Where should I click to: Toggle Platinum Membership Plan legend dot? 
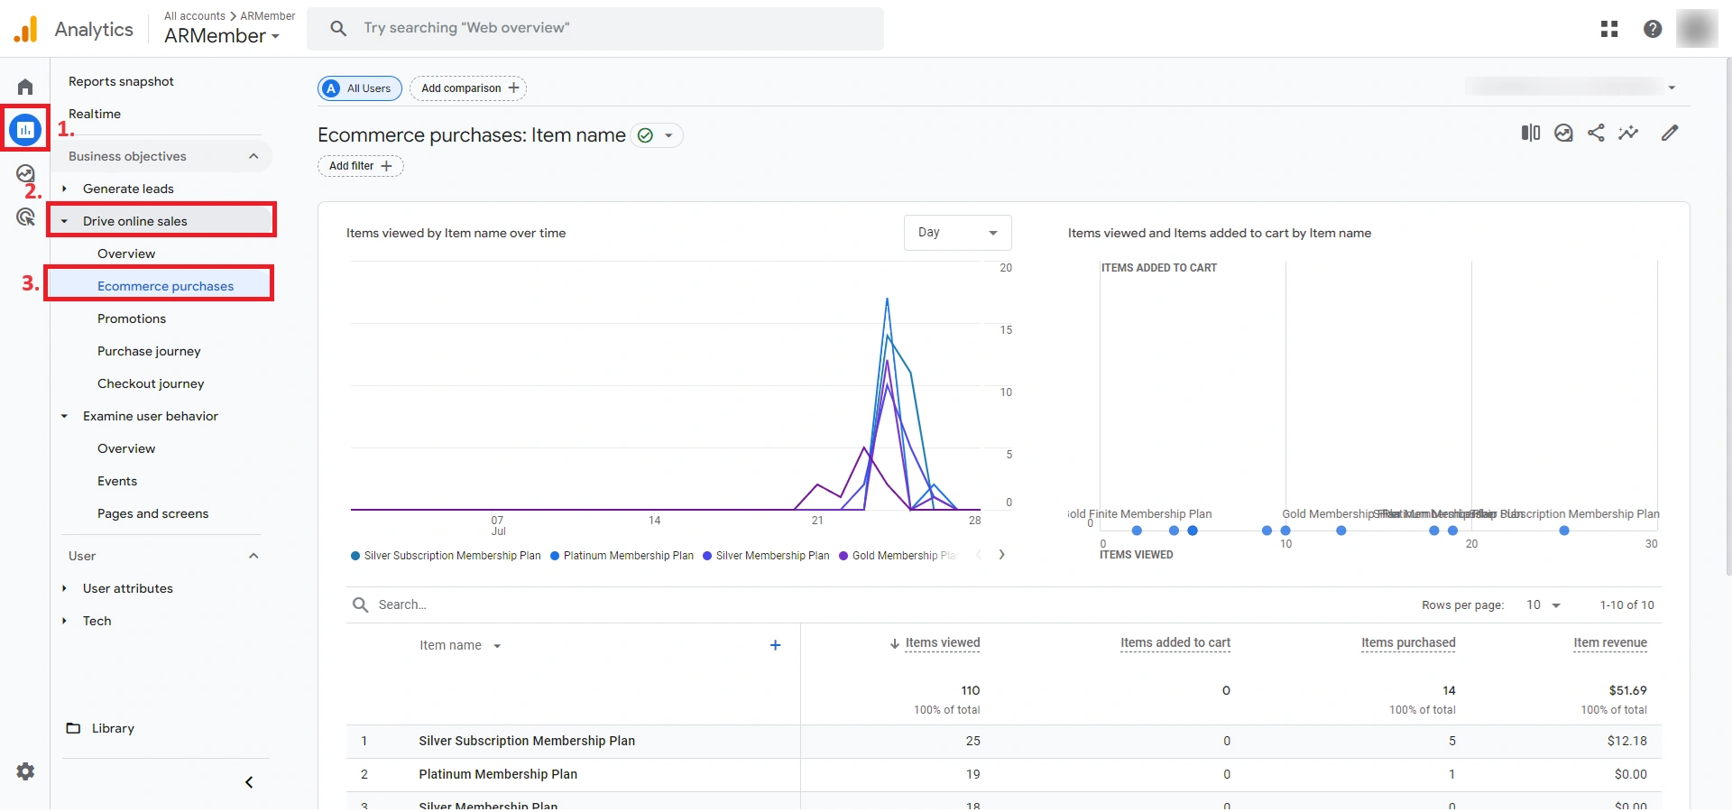(x=555, y=556)
